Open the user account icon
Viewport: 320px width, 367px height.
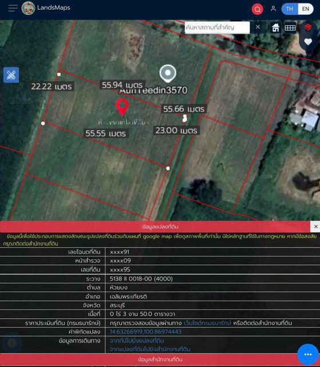(273, 9)
